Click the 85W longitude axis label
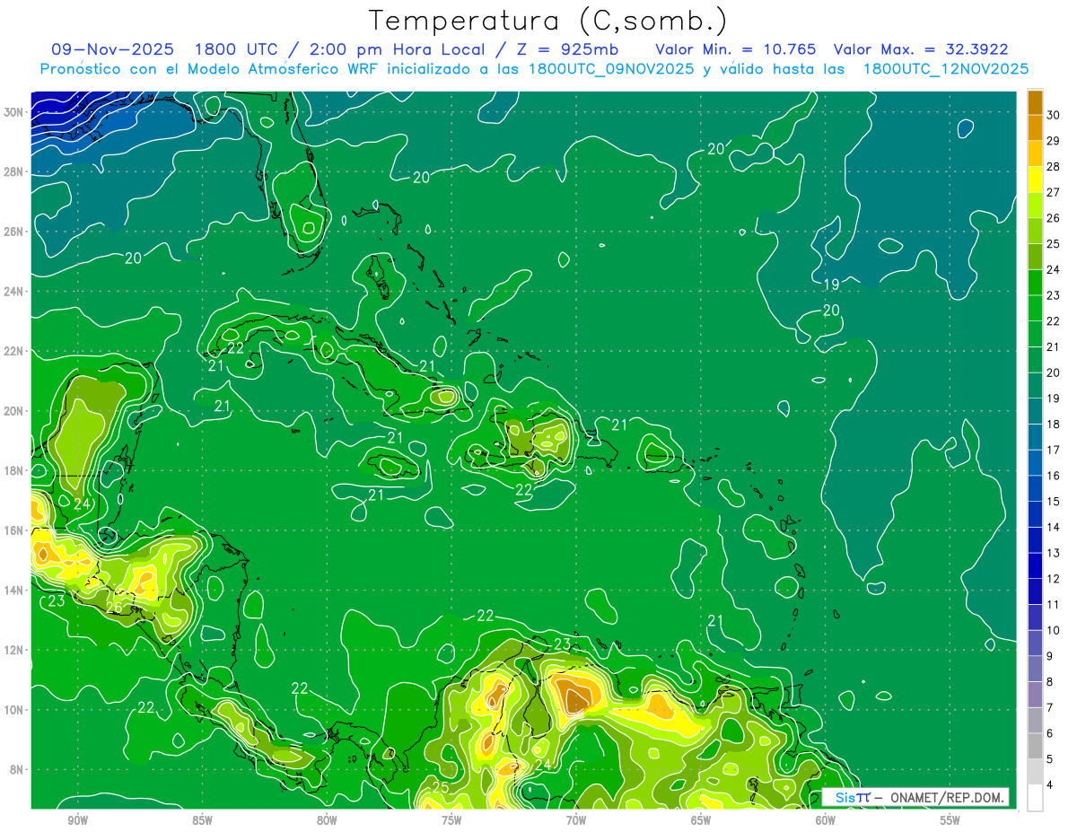Screen dimensions: 1077x832 [202, 820]
